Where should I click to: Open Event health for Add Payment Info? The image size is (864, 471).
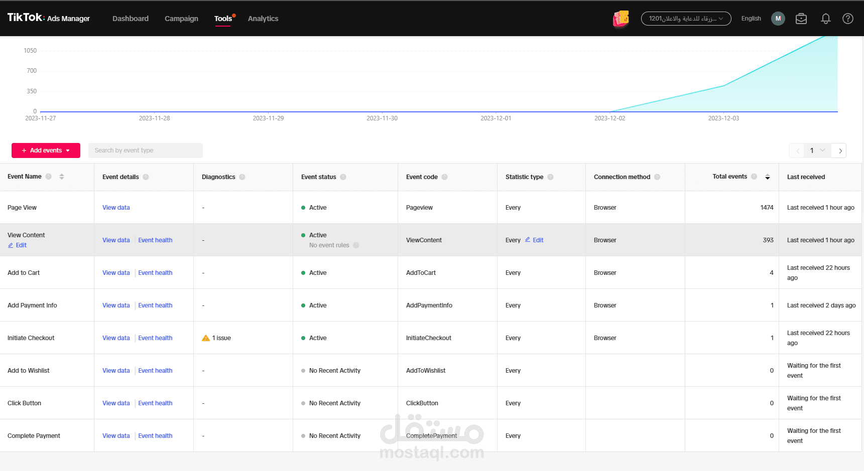[x=155, y=305]
